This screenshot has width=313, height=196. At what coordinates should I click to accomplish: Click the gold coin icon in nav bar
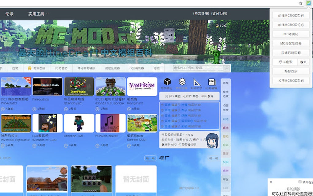[x=29, y=68]
